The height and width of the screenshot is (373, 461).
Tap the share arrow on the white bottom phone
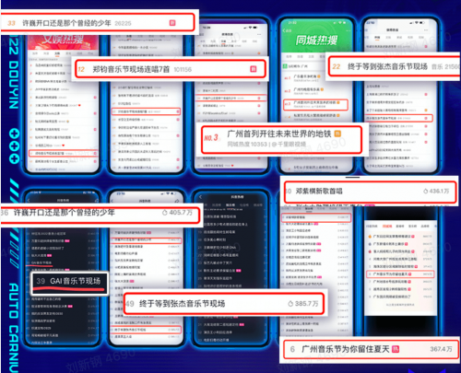[177, 201]
